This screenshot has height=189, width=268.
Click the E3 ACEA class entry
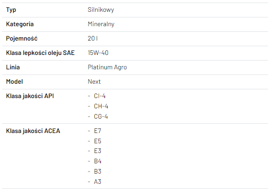pyautogui.click(x=98, y=151)
